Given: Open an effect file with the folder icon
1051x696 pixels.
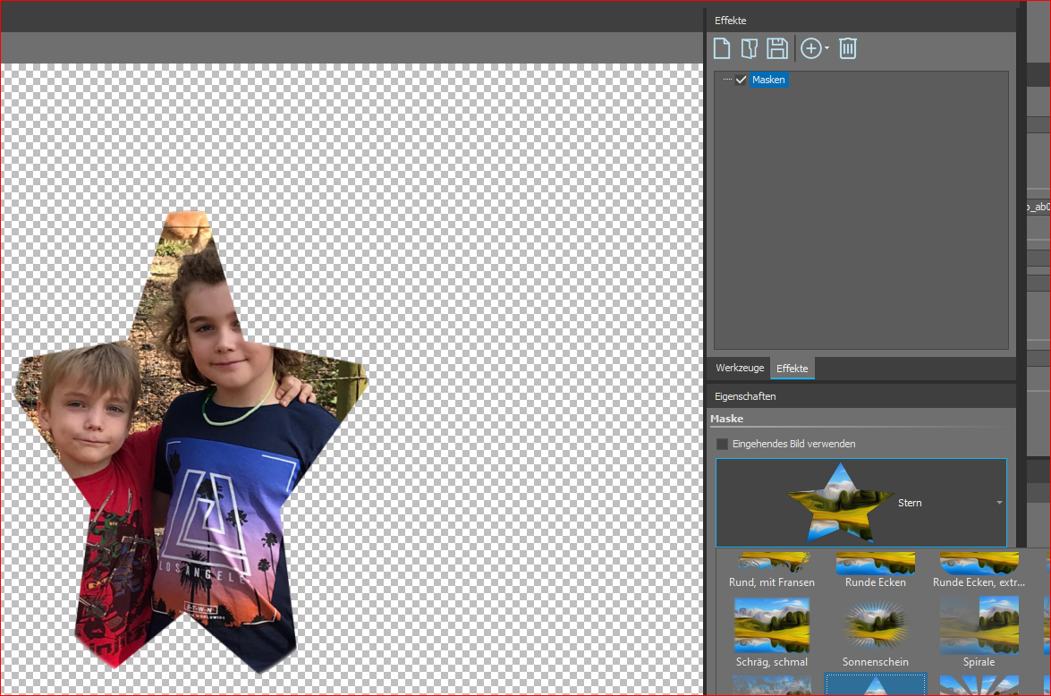Looking at the screenshot, I should click(x=749, y=48).
